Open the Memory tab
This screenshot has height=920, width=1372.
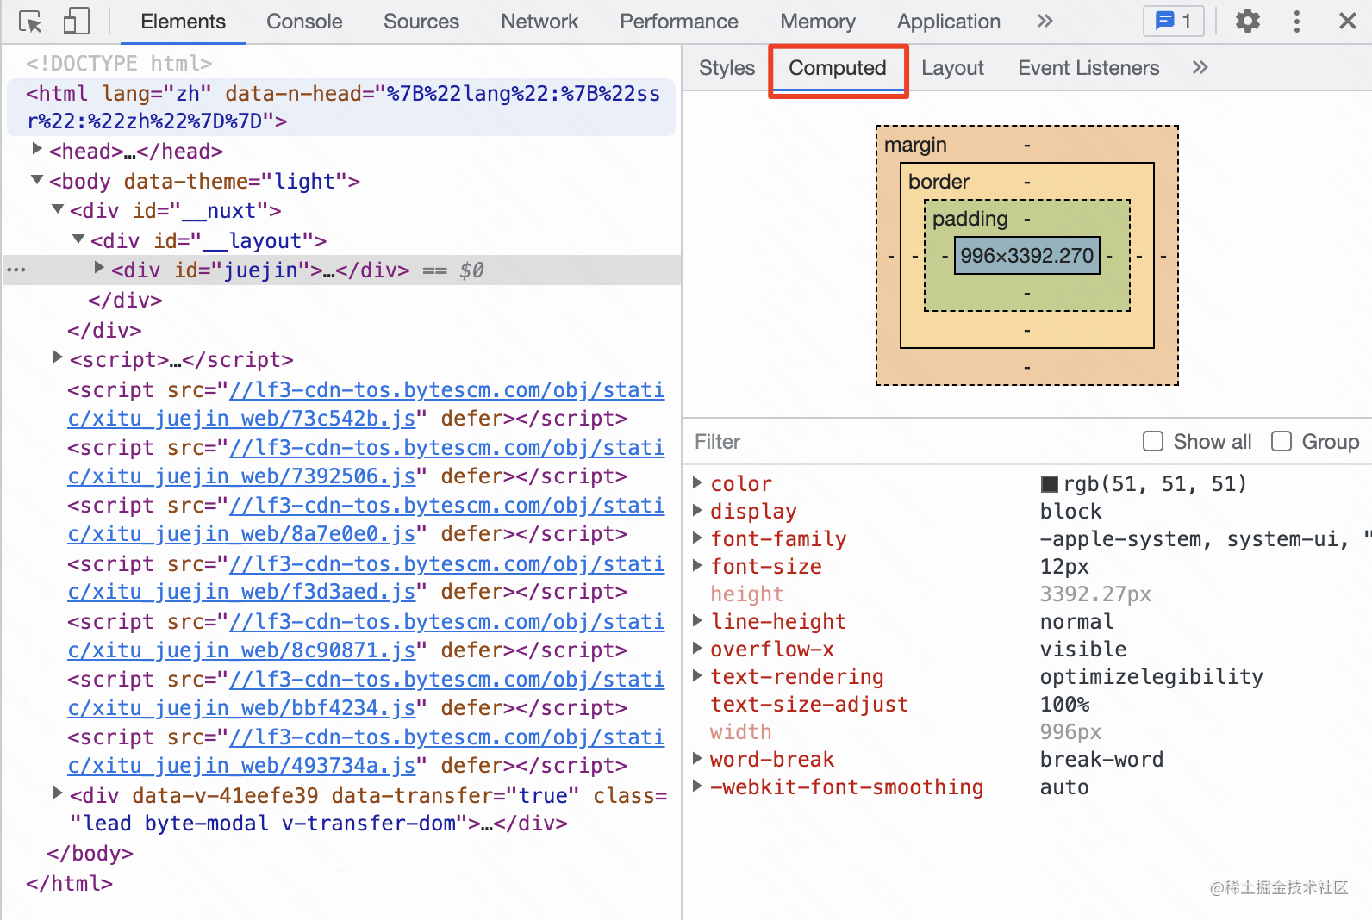818,22
